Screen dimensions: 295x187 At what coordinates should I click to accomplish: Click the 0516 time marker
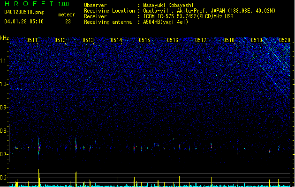point(173,40)
